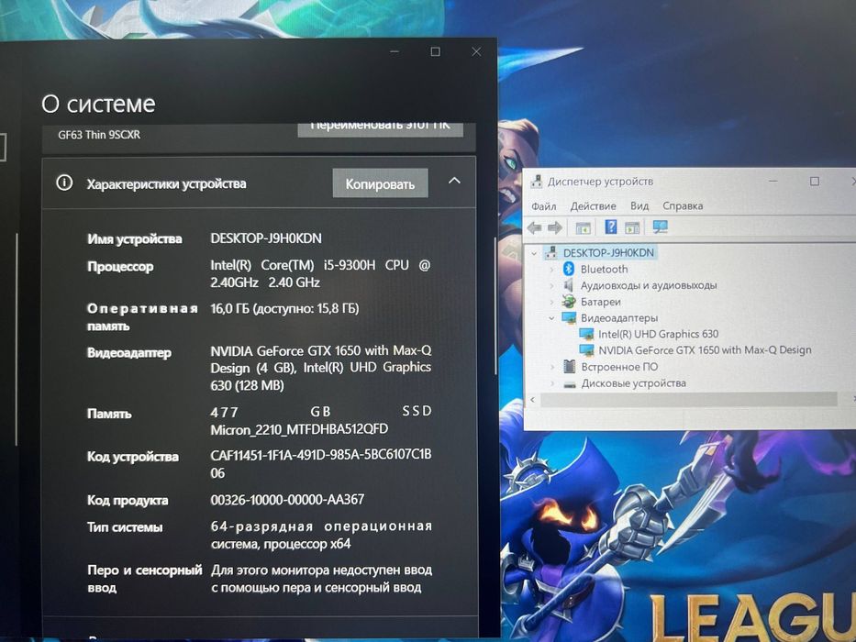The width and height of the screenshot is (856, 642).
Task: Click the Перо и сенсорный ввод label
Action: (x=145, y=579)
